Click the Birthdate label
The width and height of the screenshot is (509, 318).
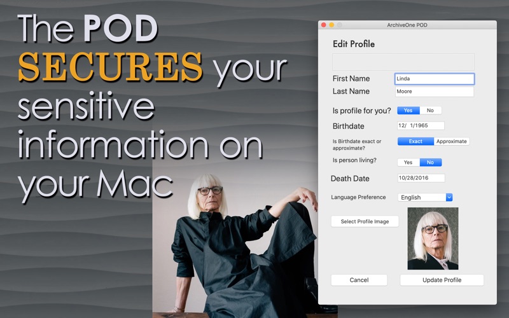[348, 126]
